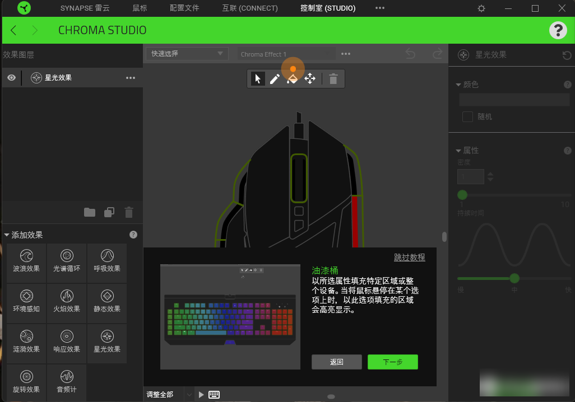Select the 星光效果 layer row
The width and height of the screenshot is (575, 402).
(72, 78)
